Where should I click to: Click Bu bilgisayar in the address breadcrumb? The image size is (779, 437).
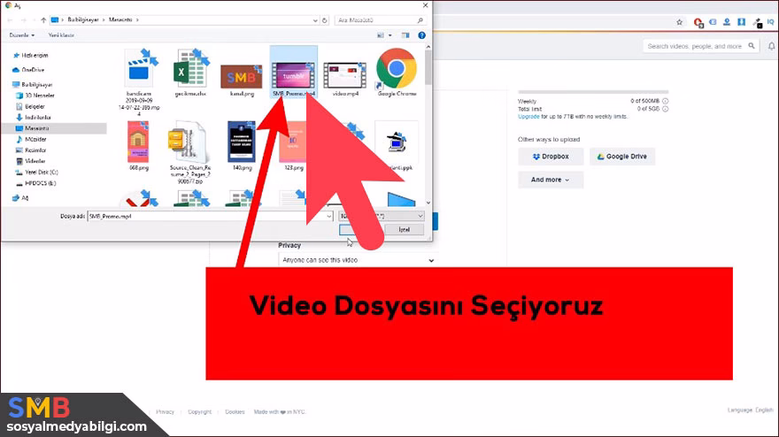83,19
